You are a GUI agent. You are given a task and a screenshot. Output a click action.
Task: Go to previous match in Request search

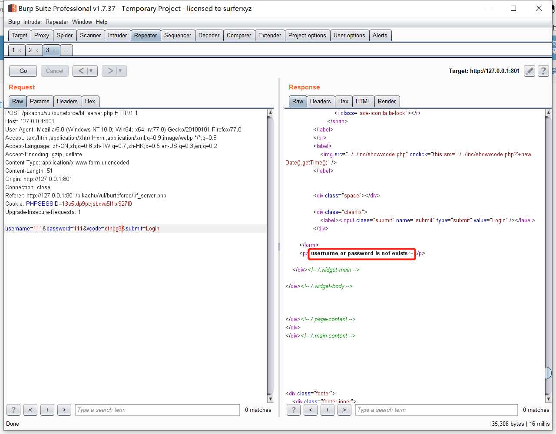point(30,410)
